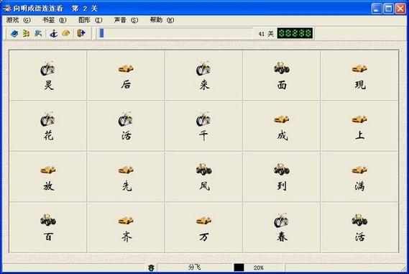Select the monster truck tile with 面
Image resolution: width=409 pixels, height=274 pixels.
coord(282,76)
